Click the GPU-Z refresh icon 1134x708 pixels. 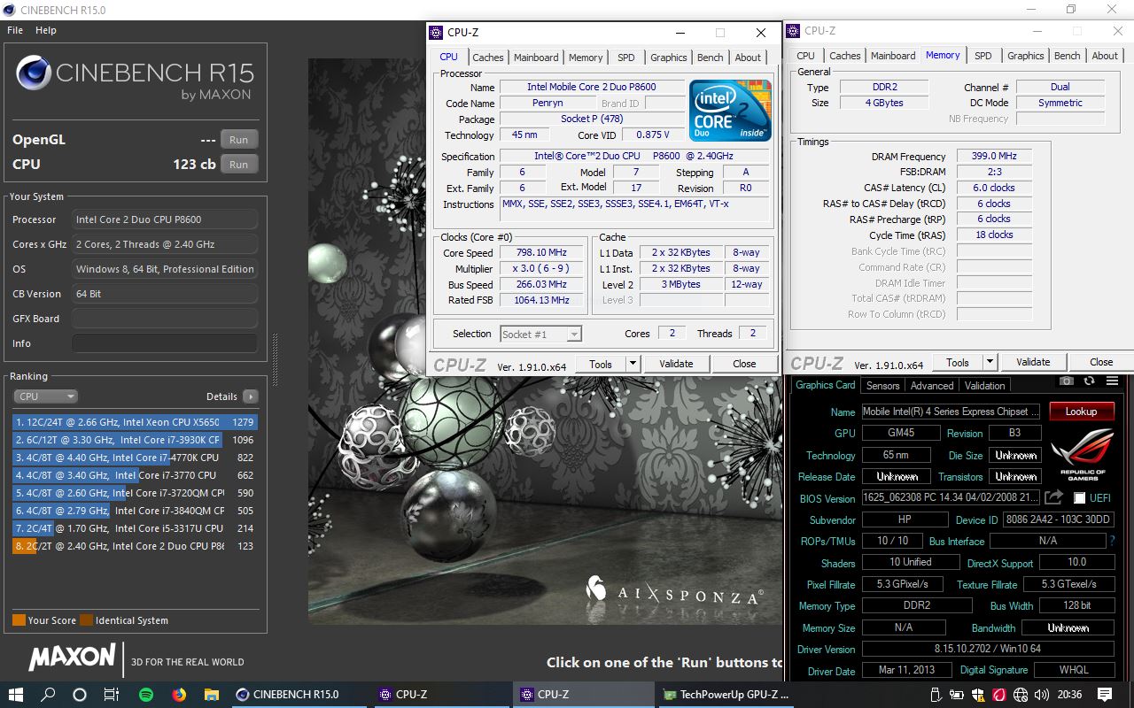click(x=1089, y=381)
